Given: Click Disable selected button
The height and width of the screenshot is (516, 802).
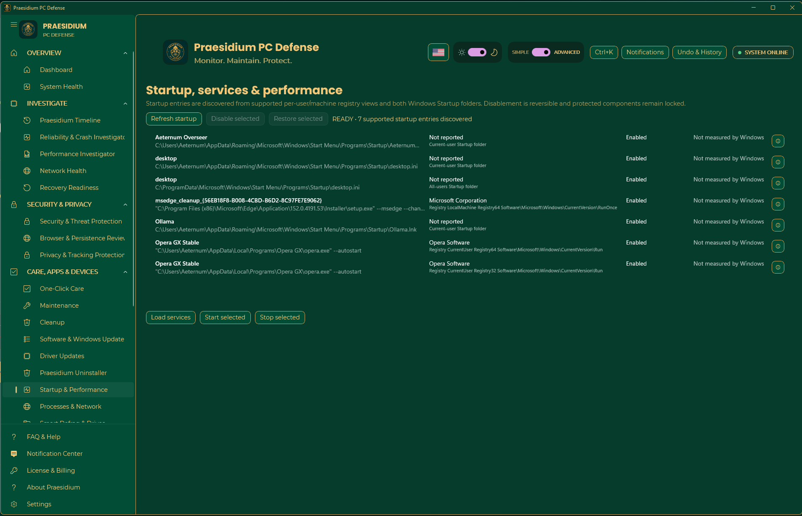Looking at the screenshot, I should [235, 119].
